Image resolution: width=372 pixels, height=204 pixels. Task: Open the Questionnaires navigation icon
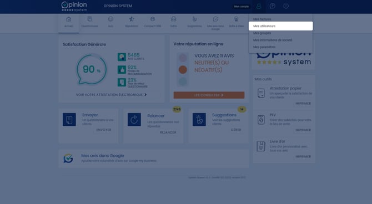[x=89, y=19]
